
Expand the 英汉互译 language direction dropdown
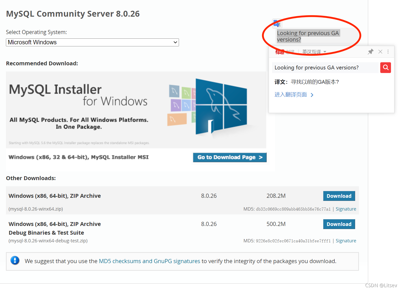[x=314, y=52]
